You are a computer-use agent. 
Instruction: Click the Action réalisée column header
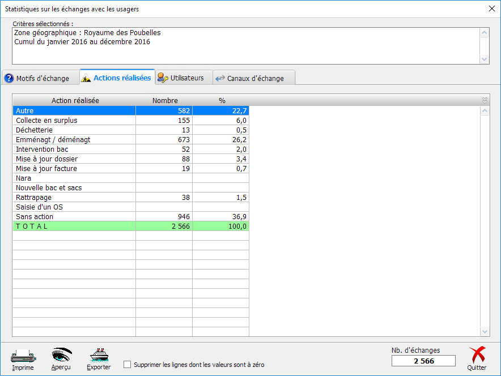(75, 100)
